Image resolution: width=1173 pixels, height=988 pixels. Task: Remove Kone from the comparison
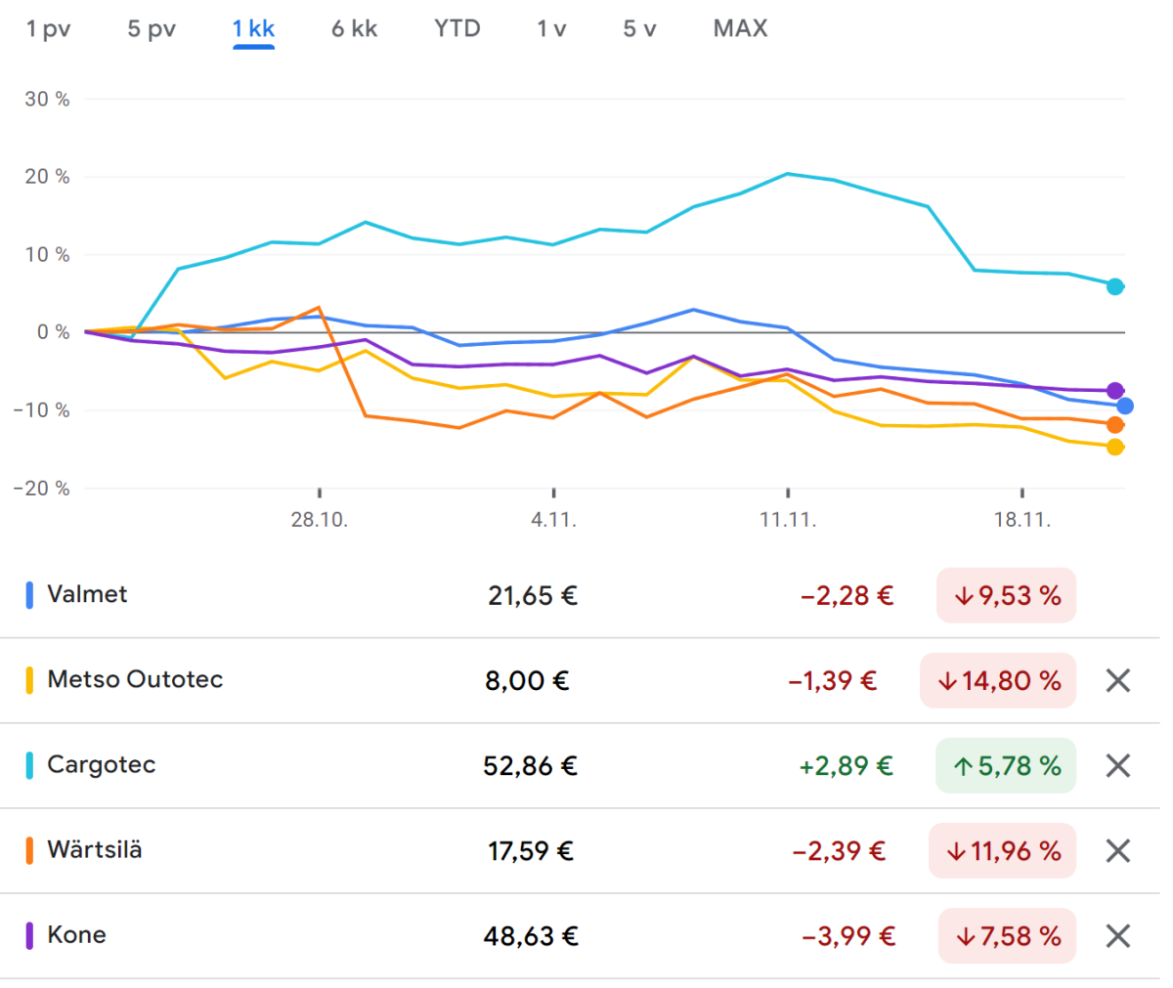pyautogui.click(x=1117, y=936)
